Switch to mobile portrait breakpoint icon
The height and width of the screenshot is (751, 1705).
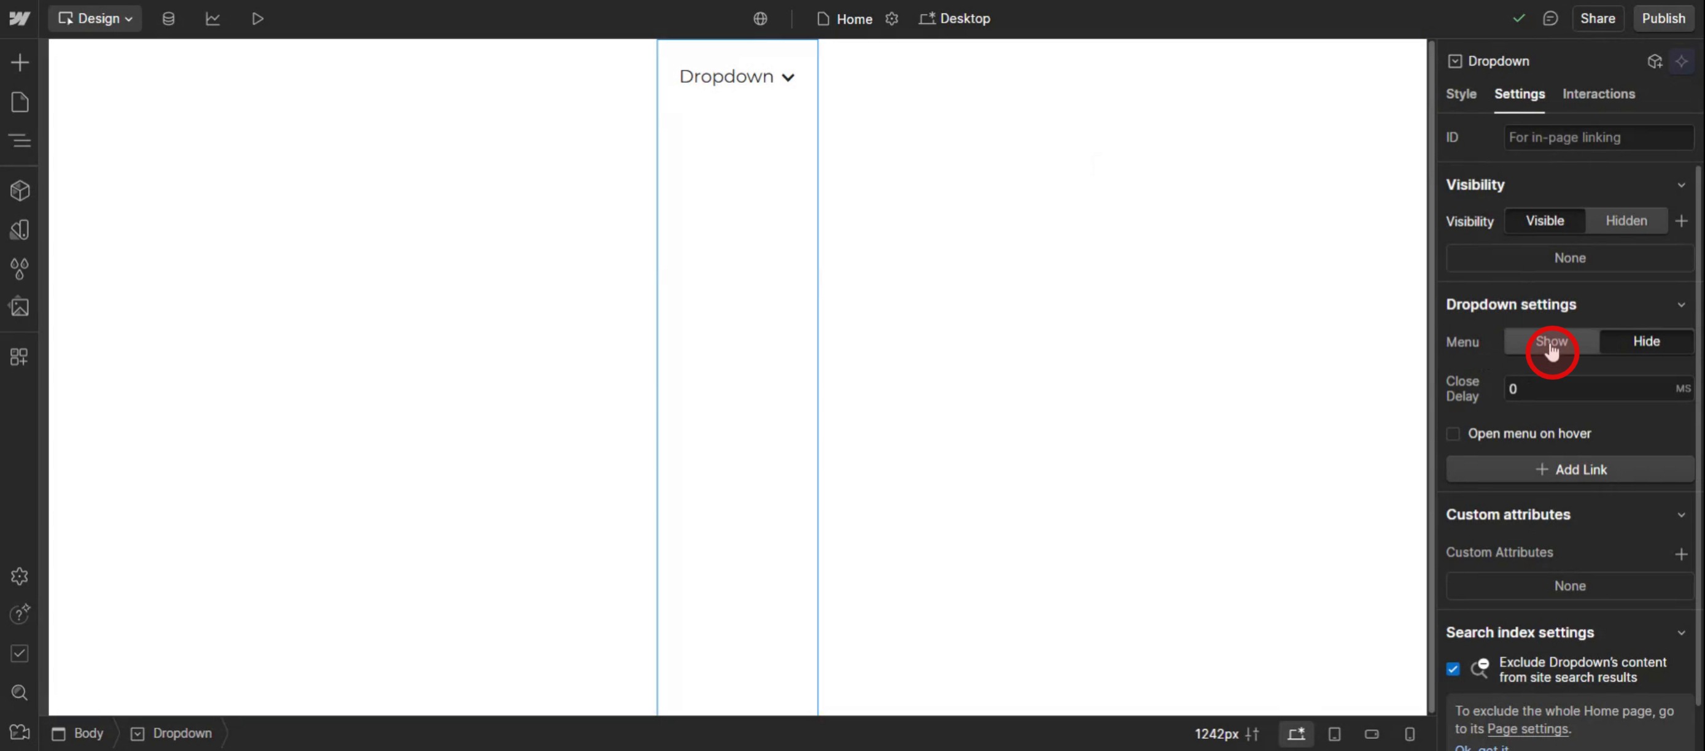[x=1409, y=734]
